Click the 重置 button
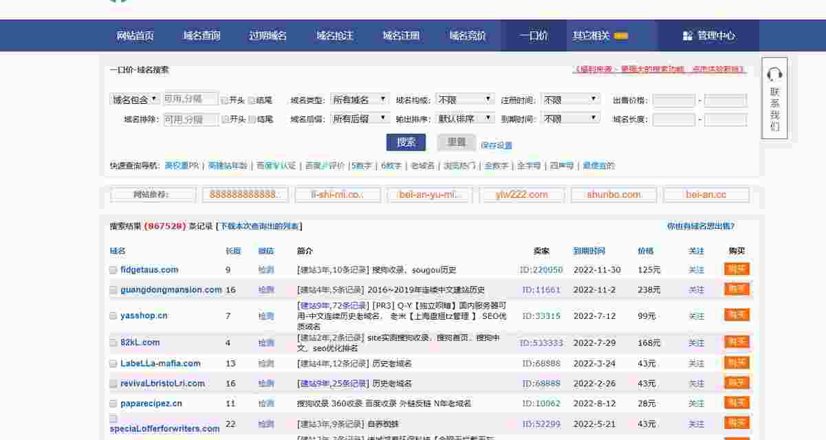Image resolution: width=826 pixels, height=440 pixels. (x=457, y=142)
